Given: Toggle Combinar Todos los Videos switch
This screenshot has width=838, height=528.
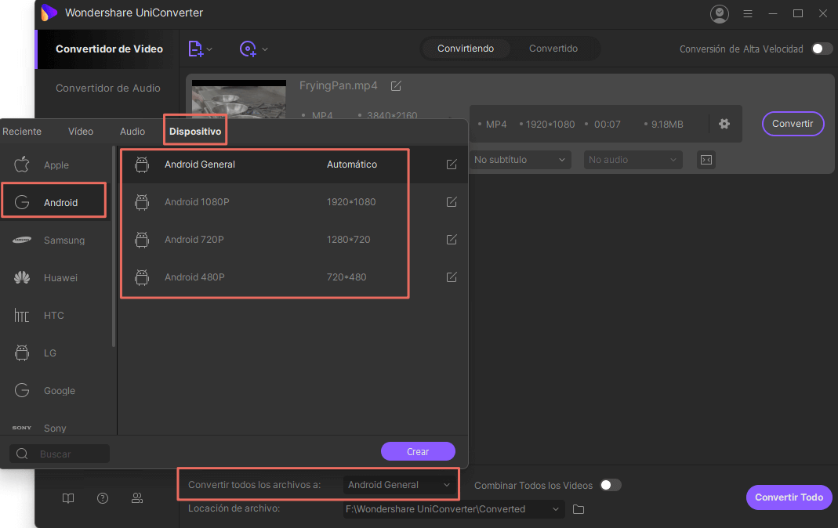Looking at the screenshot, I should 611,485.
